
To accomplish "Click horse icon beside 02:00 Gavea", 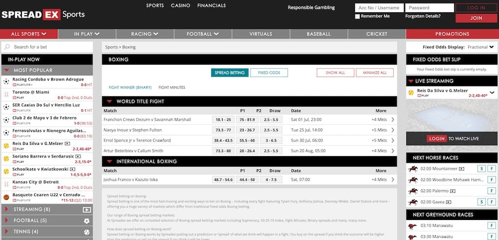I will (413, 202).
